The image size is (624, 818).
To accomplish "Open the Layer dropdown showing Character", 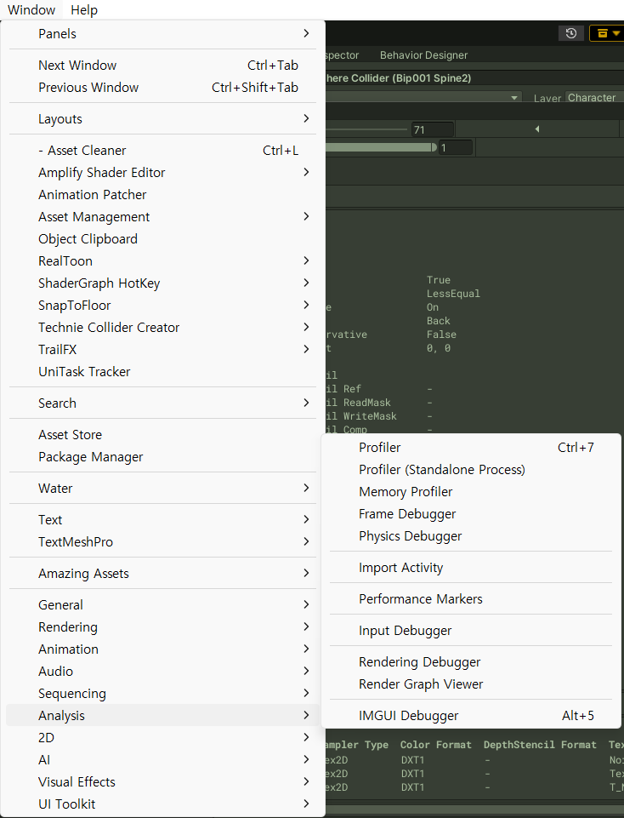I will (593, 98).
